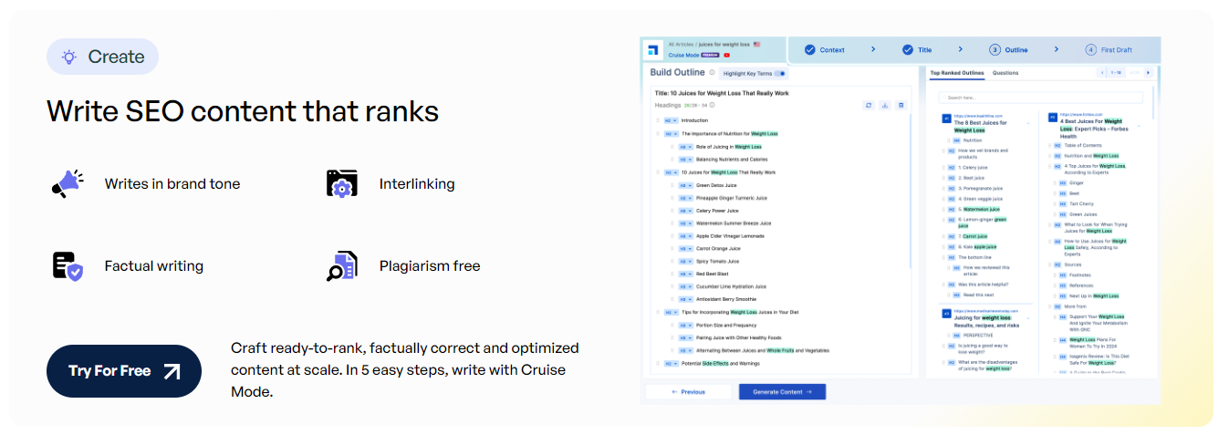Click the app logo icon
The height and width of the screenshot is (435, 1229).
tap(652, 49)
